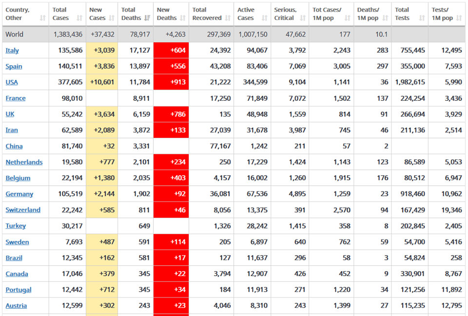Sort by Deaths/1M pop arrows icon
The width and height of the screenshot is (468, 316).
(x=385, y=18)
